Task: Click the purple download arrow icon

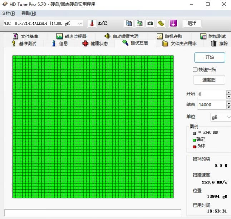Action: pos(173,23)
